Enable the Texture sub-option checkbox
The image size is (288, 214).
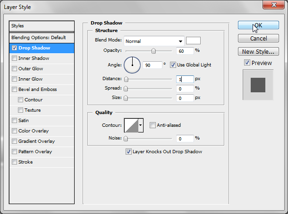pos(20,110)
